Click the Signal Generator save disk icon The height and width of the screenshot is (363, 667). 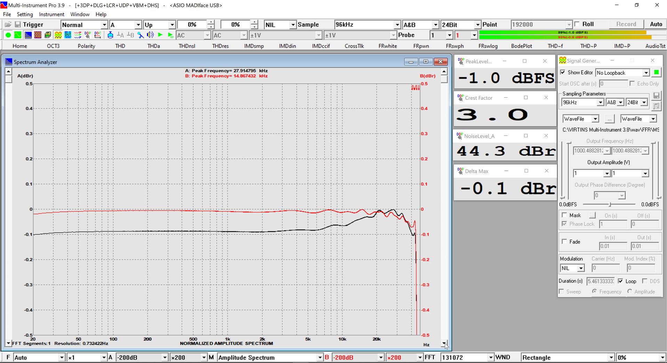(656, 96)
